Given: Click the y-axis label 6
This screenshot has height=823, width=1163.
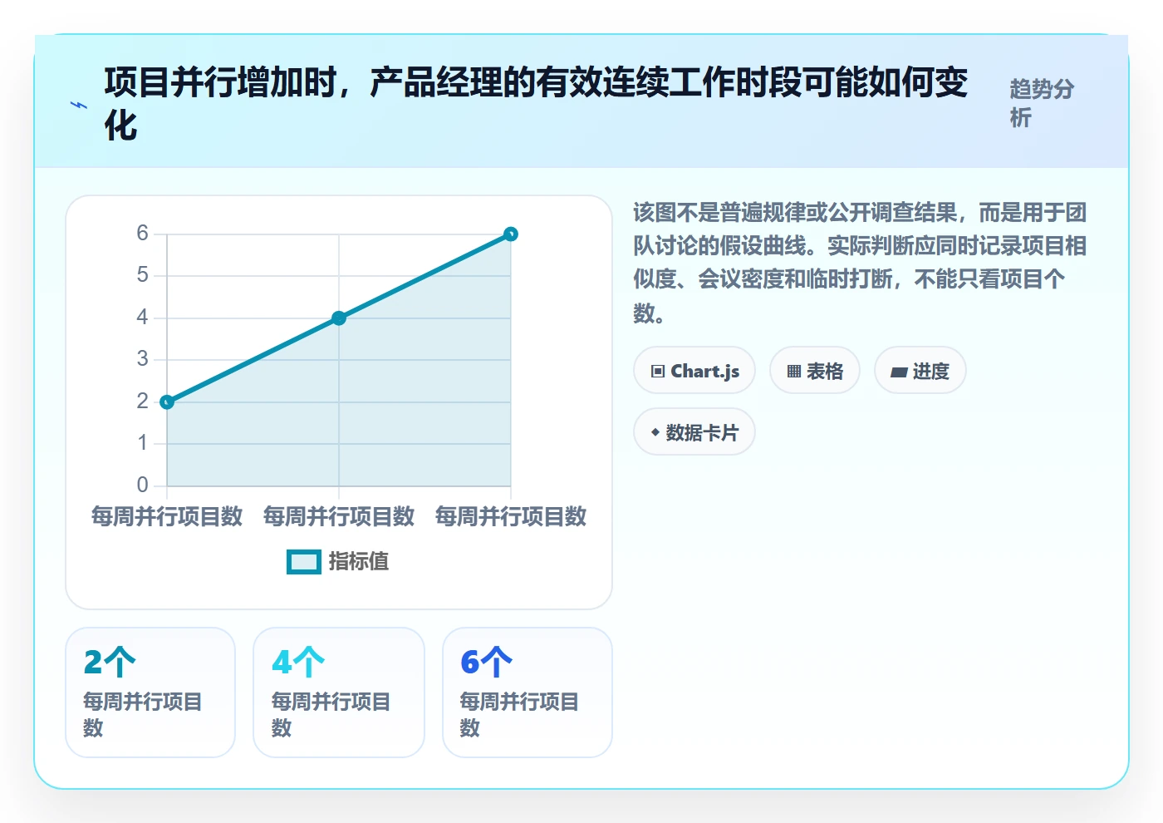Looking at the screenshot, I should click(x=143, y=234).
